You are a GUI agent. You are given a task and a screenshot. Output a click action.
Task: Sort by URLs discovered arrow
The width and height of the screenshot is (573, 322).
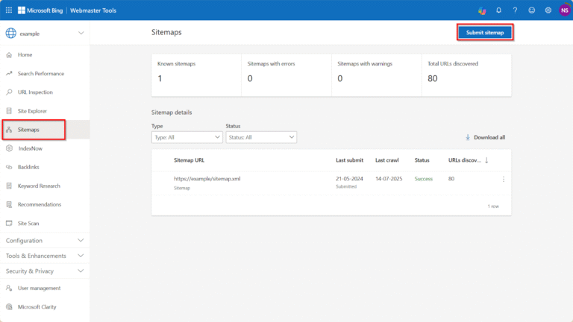pos(487,160)
